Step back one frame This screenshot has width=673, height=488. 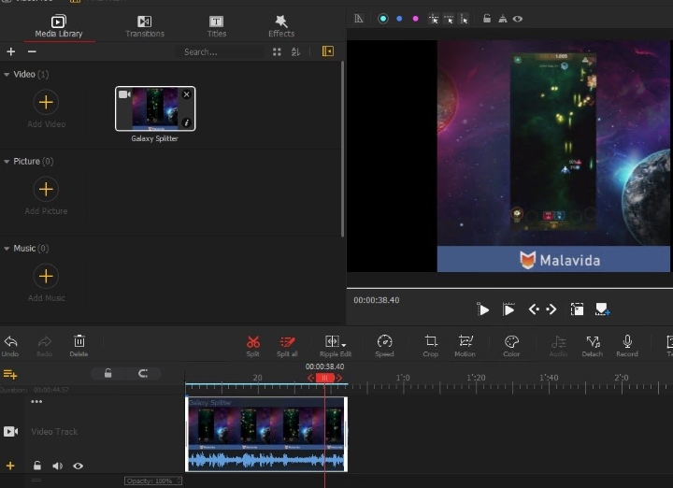tap(534, 309)
